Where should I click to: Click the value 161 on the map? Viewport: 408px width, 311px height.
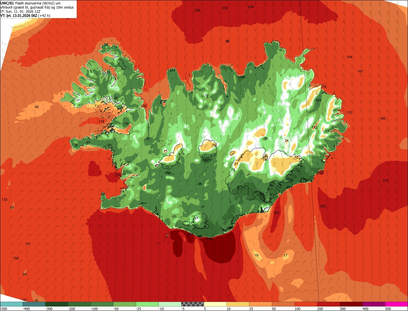pyautogui.click(x=360, y=71)
